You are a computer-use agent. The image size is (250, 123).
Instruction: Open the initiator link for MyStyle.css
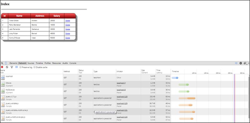[x=121, y=90]
